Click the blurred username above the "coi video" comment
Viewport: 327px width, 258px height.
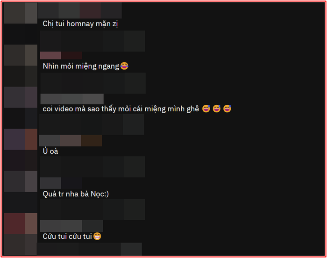pyautogui.click(x=72, y=99)
